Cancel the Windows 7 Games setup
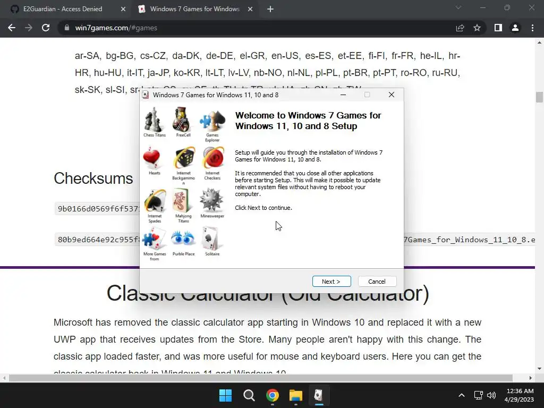The width and height of the screenshot is (544, 408). [x=377, y=282]
